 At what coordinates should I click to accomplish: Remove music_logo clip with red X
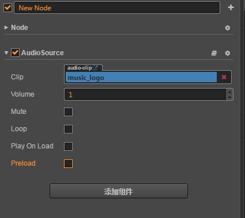click(224, 77)
